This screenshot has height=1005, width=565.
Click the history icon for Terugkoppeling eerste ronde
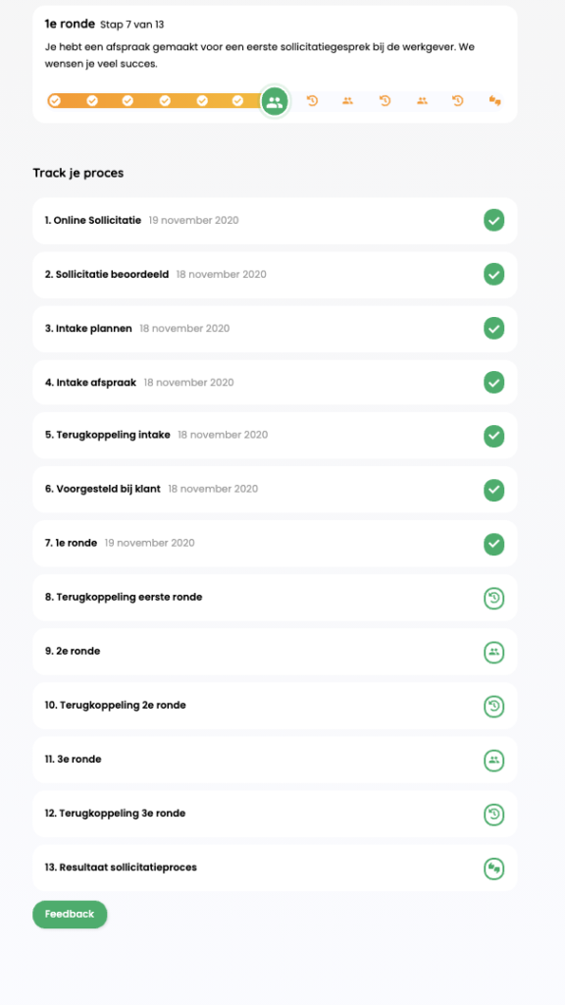pyautogui.click(x=494, y=598)
